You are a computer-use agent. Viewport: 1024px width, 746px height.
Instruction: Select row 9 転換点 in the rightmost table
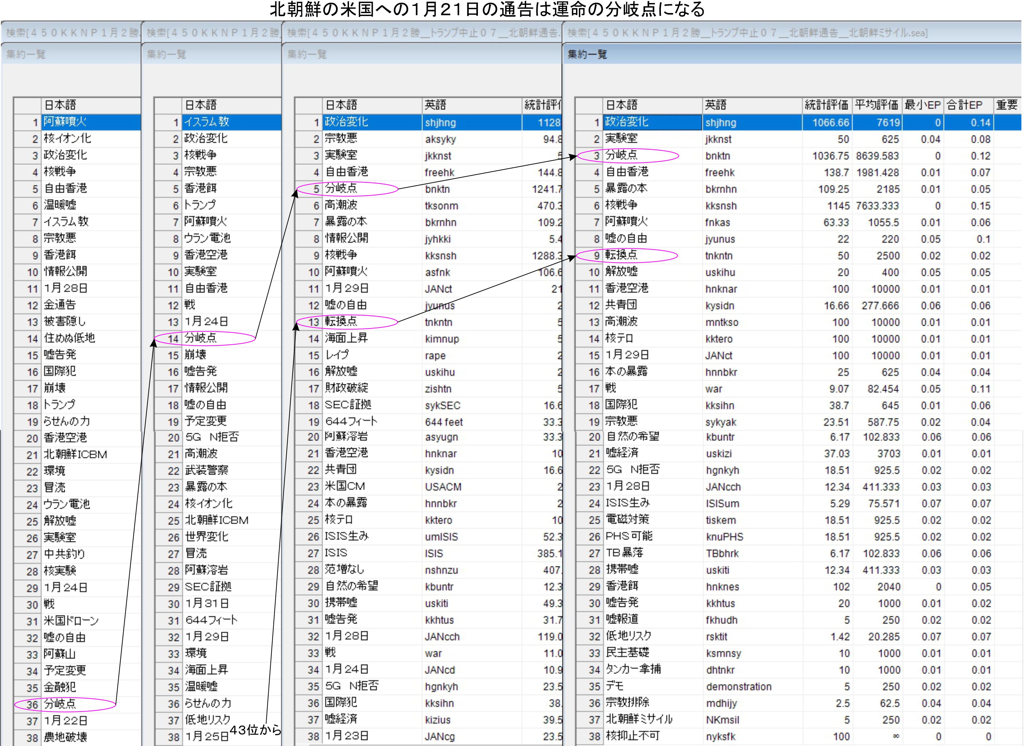621,255
